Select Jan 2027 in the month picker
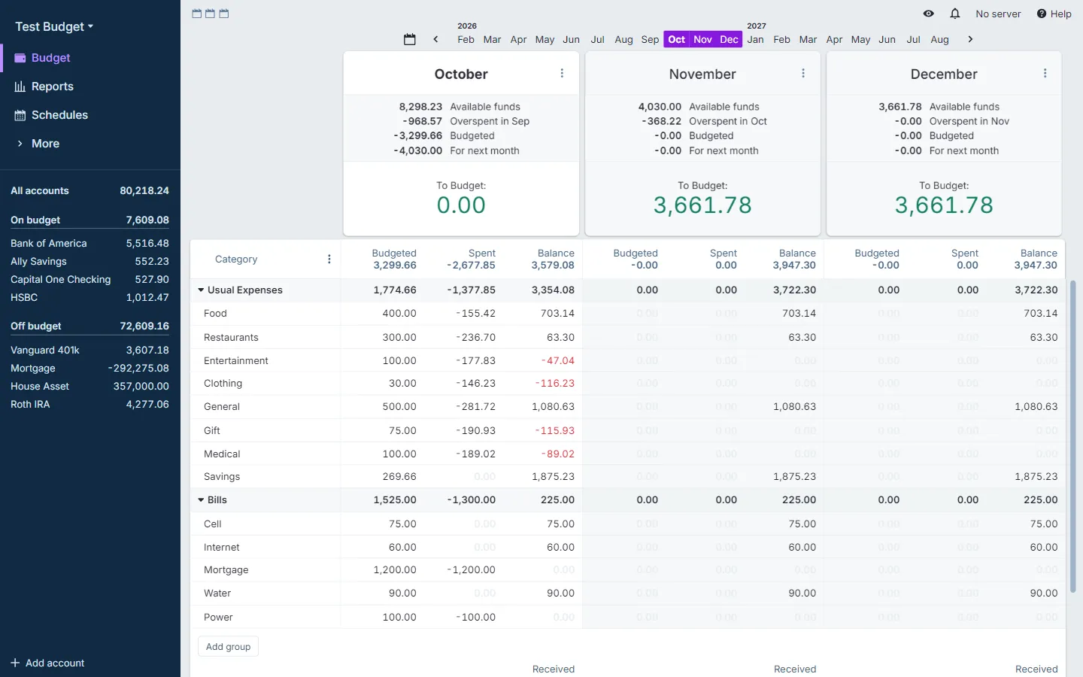 tap(756, 39)
